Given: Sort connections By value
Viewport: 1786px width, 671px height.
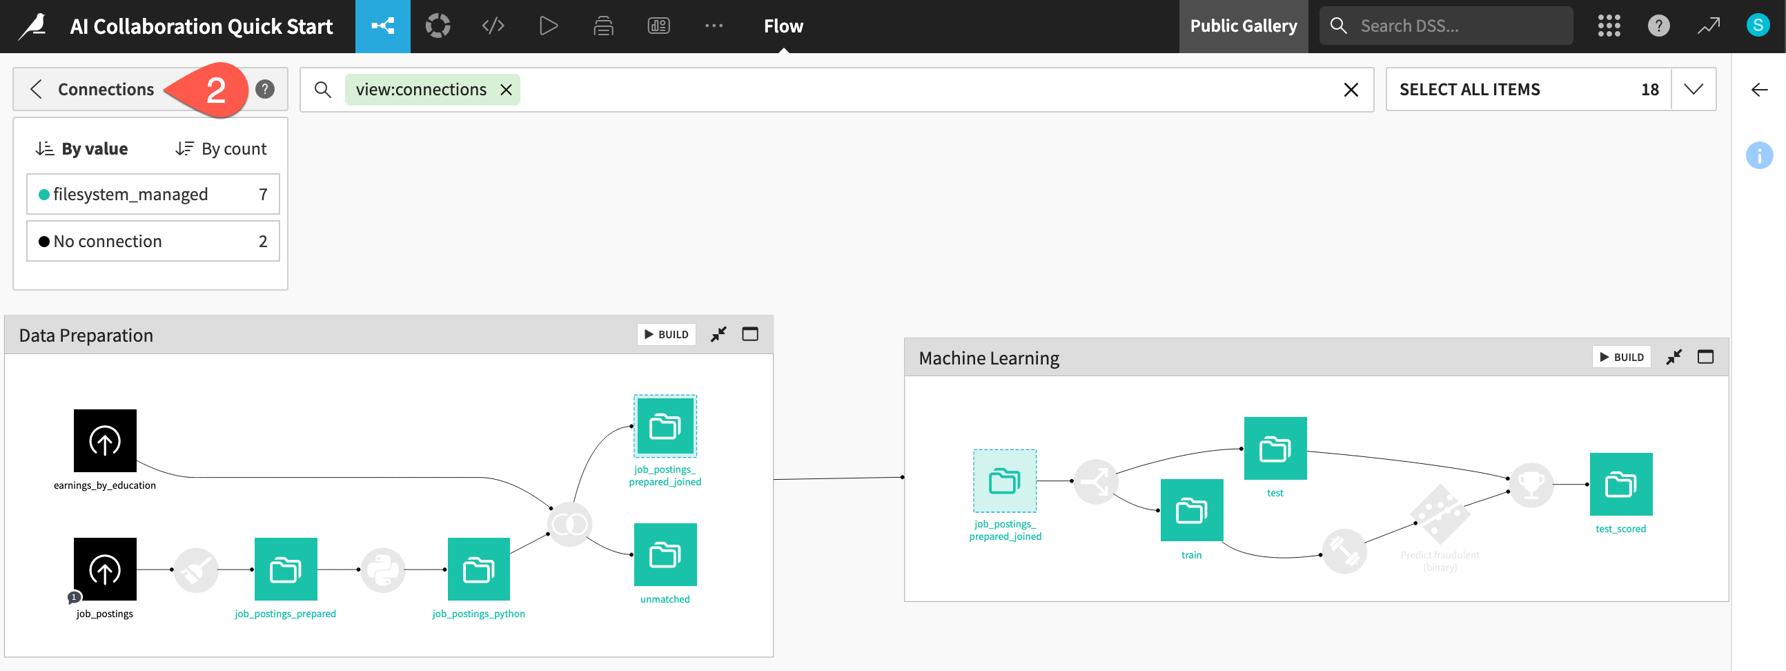Looking at the screenshot, I should pyautogui.click(x=82, y=148).
